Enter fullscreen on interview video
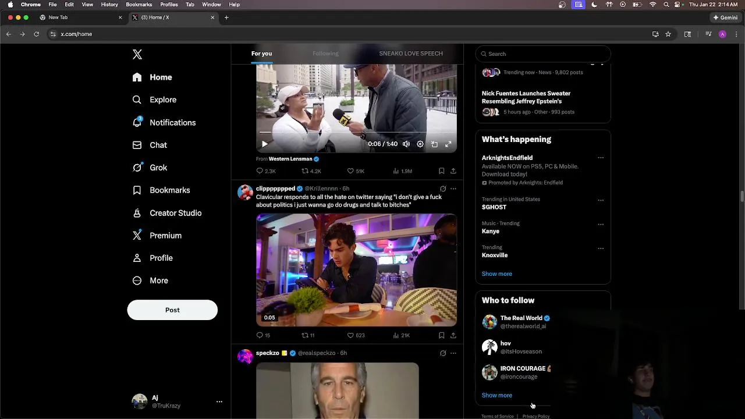Screen dimensions: 745x419 tap(448, 144)
